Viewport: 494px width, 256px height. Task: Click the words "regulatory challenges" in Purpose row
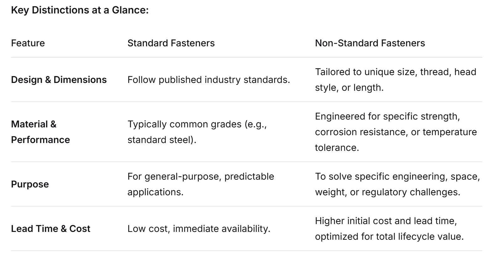[411, 192]
